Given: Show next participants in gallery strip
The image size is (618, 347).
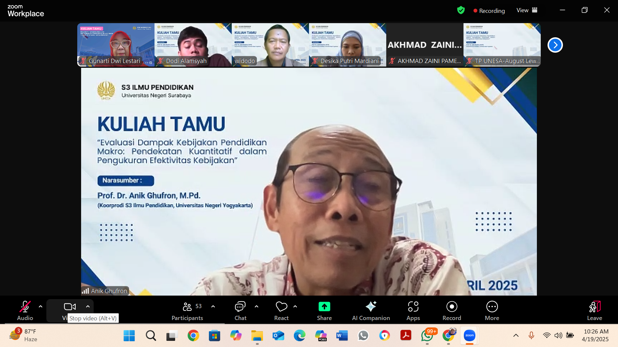Looking at the screenshot, I should coord(555,45).
